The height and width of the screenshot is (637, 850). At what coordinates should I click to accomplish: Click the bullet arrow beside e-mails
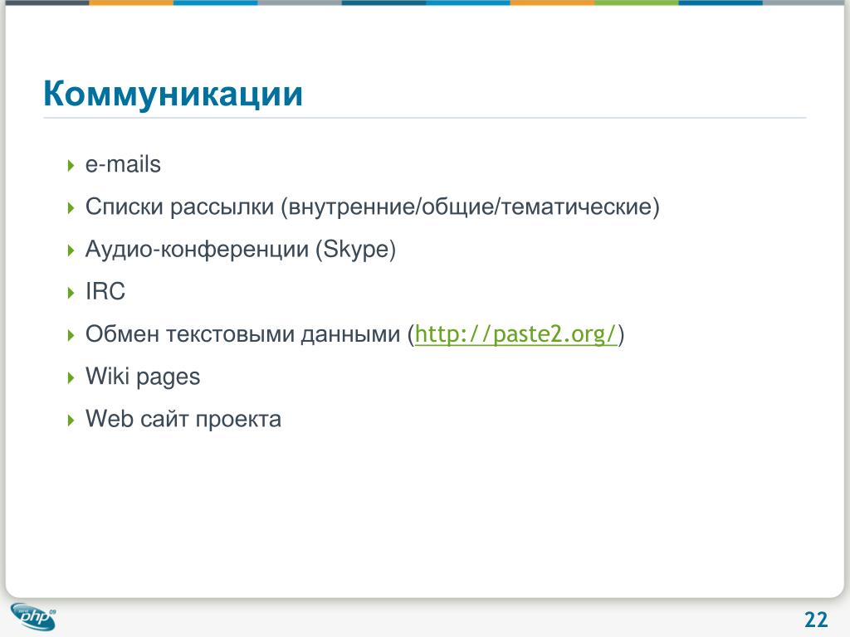(71, 165)
